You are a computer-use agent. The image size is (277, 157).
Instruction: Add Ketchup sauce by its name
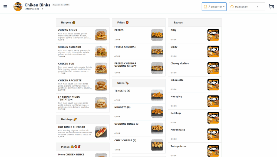tap(176, 113)
